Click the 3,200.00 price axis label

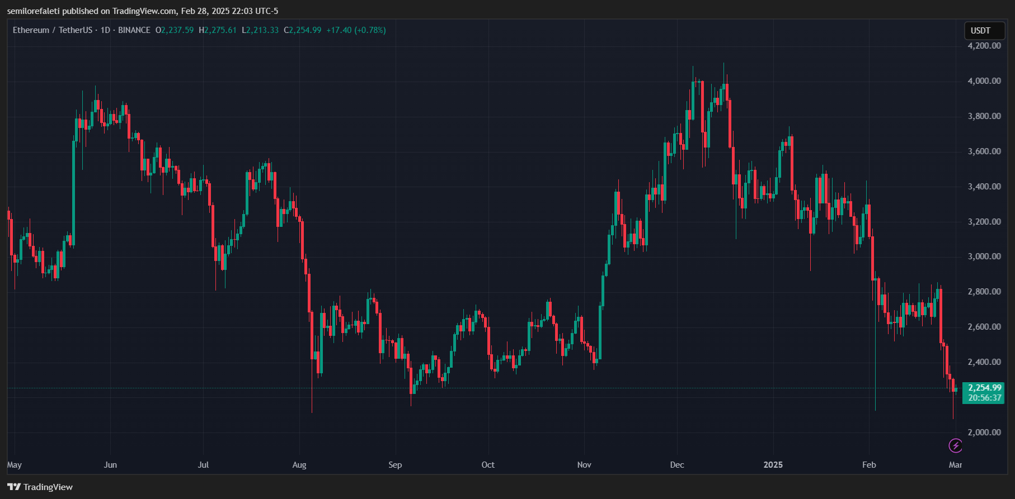pyautogui.click(x=984, y=222)
